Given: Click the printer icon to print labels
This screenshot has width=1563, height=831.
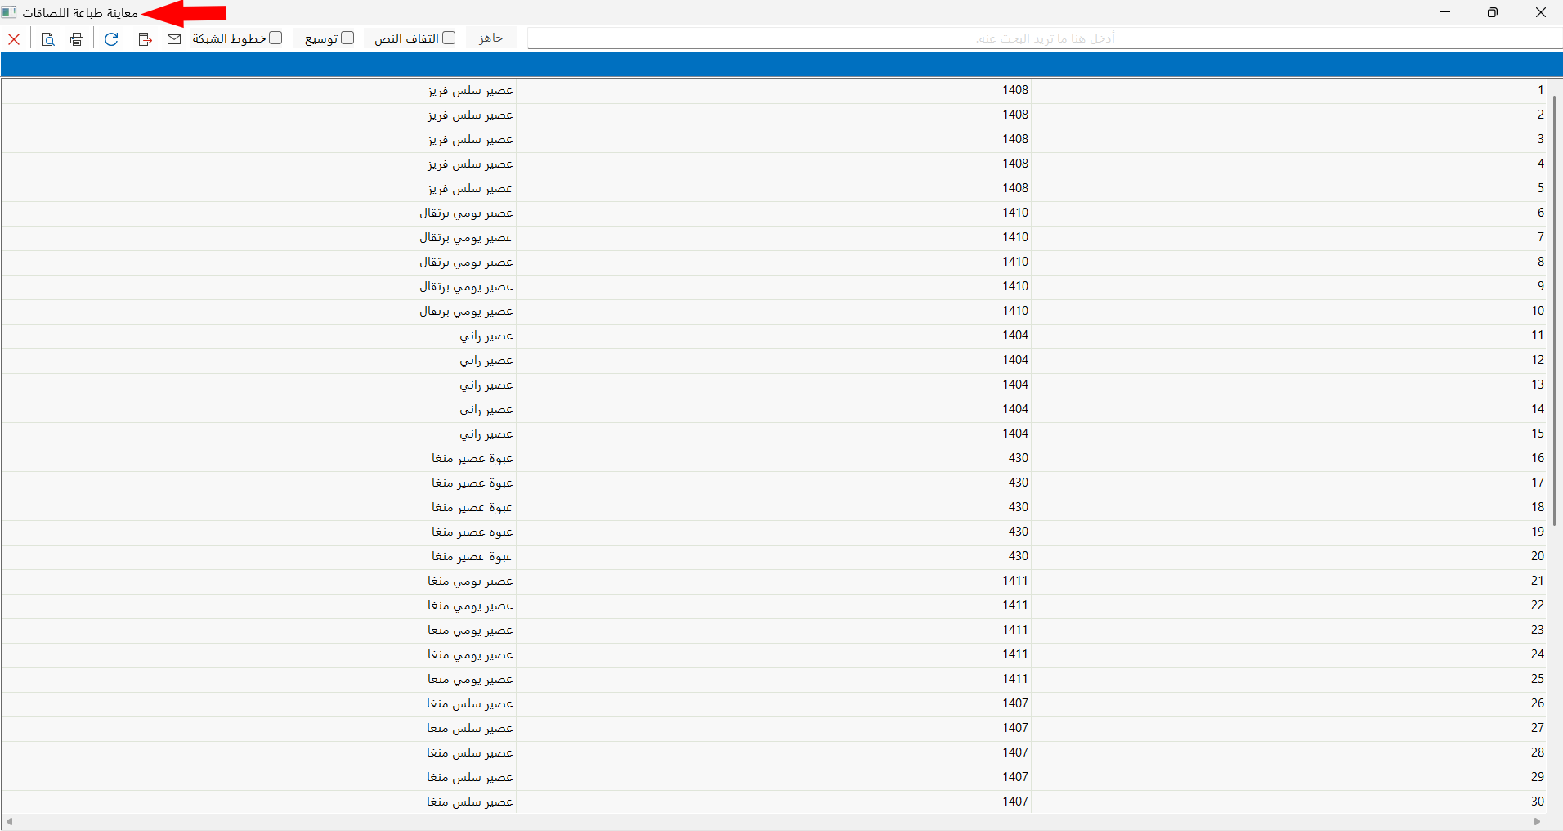Looking at the screenshot, I should tap(77, 38).
